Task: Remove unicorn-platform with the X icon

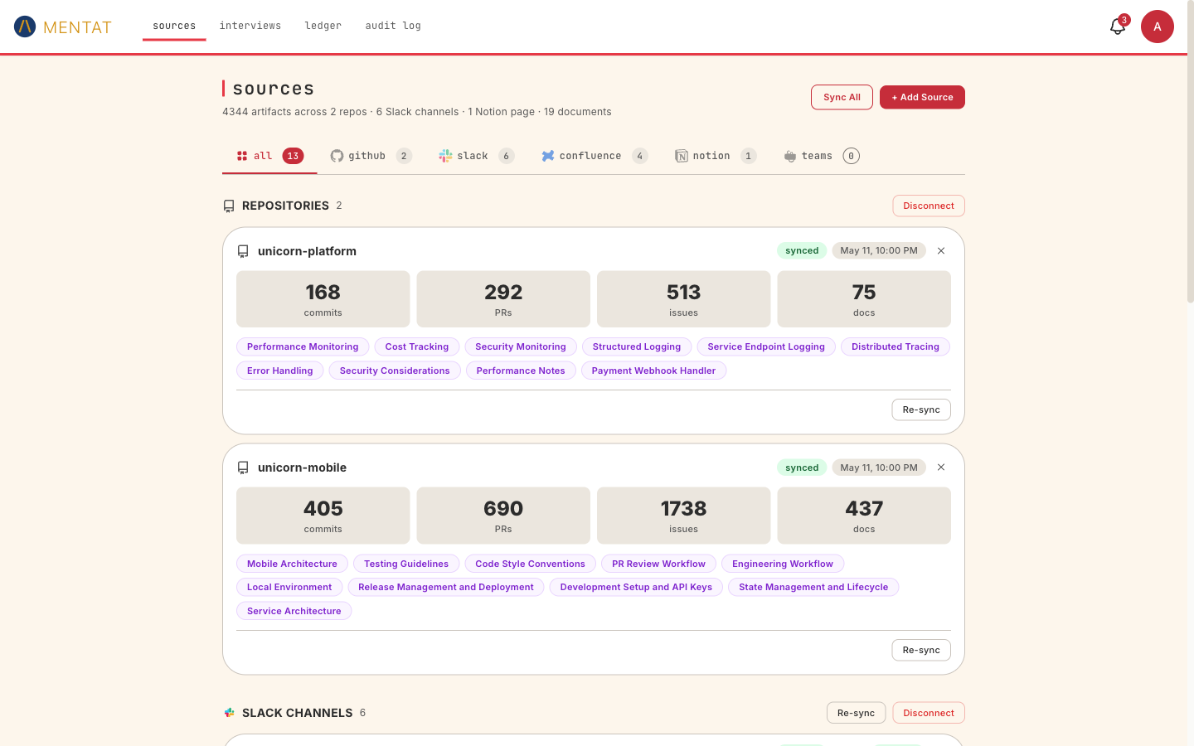Action: pos(941,250)
